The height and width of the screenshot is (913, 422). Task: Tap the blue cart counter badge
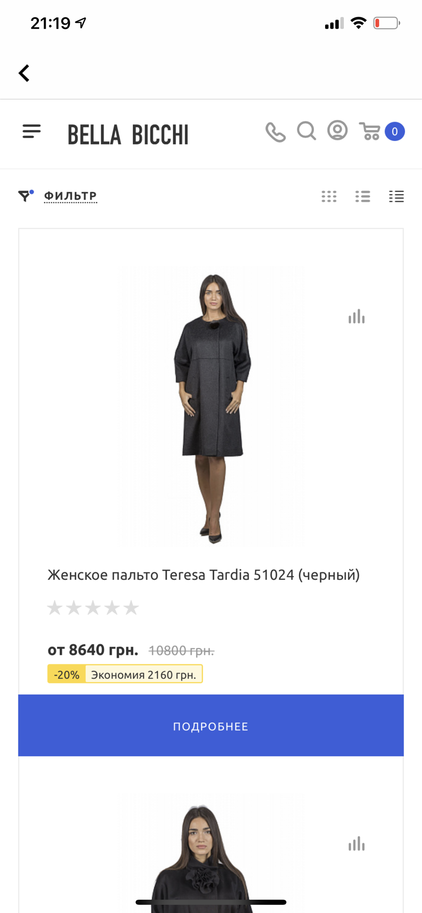[x=395, y=131]
